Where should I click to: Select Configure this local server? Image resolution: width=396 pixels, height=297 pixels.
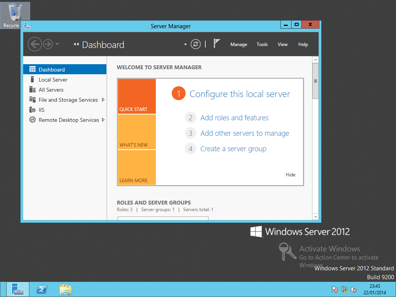pos(240,94)
